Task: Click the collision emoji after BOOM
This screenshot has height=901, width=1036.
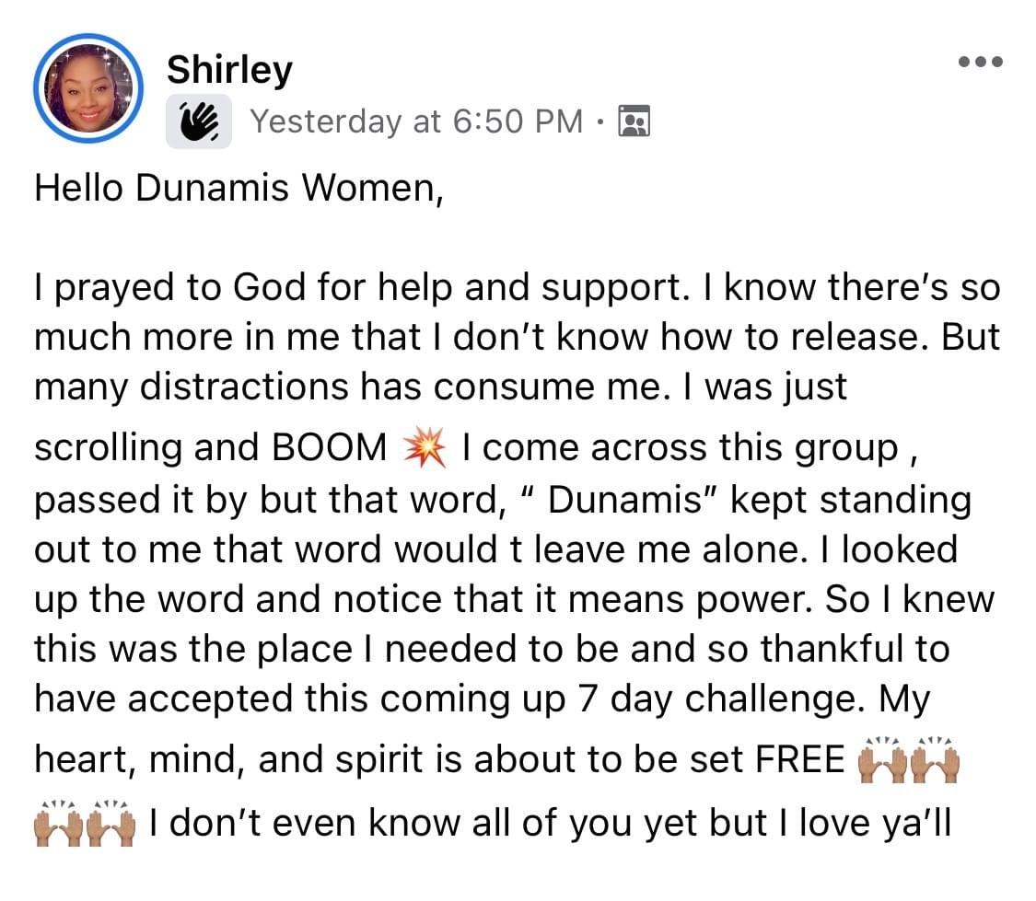Action: [x=425, y=447]
